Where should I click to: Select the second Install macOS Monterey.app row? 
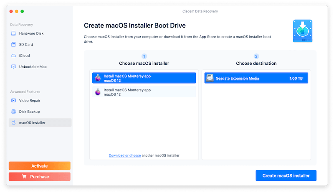tap(144, 92)
